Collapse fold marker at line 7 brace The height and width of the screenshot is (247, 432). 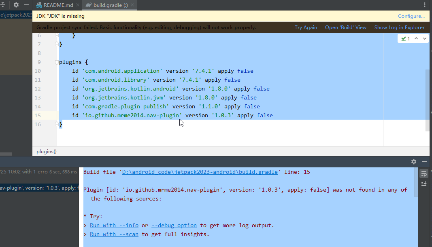[57, 44]
